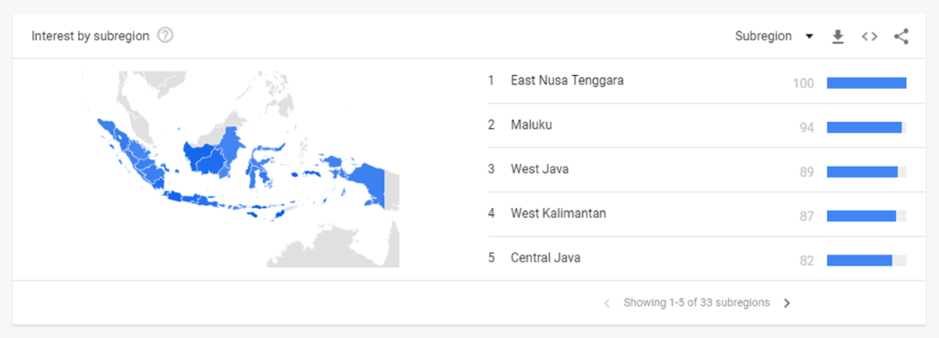Click the Interest by subregion heading
939x338 pixels.
91,36
